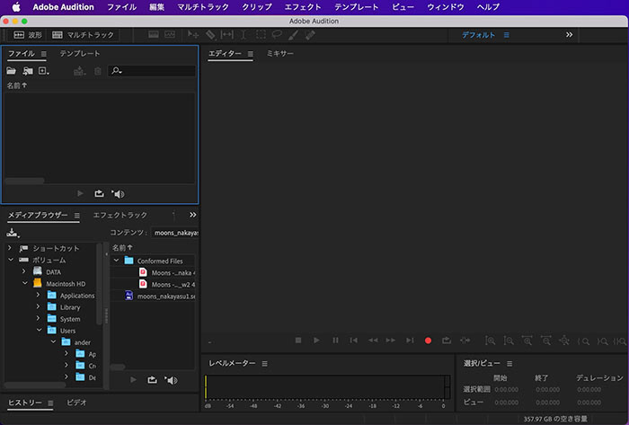Click Insert into Multitrack icon in Files panel

[x=79, y=71]
